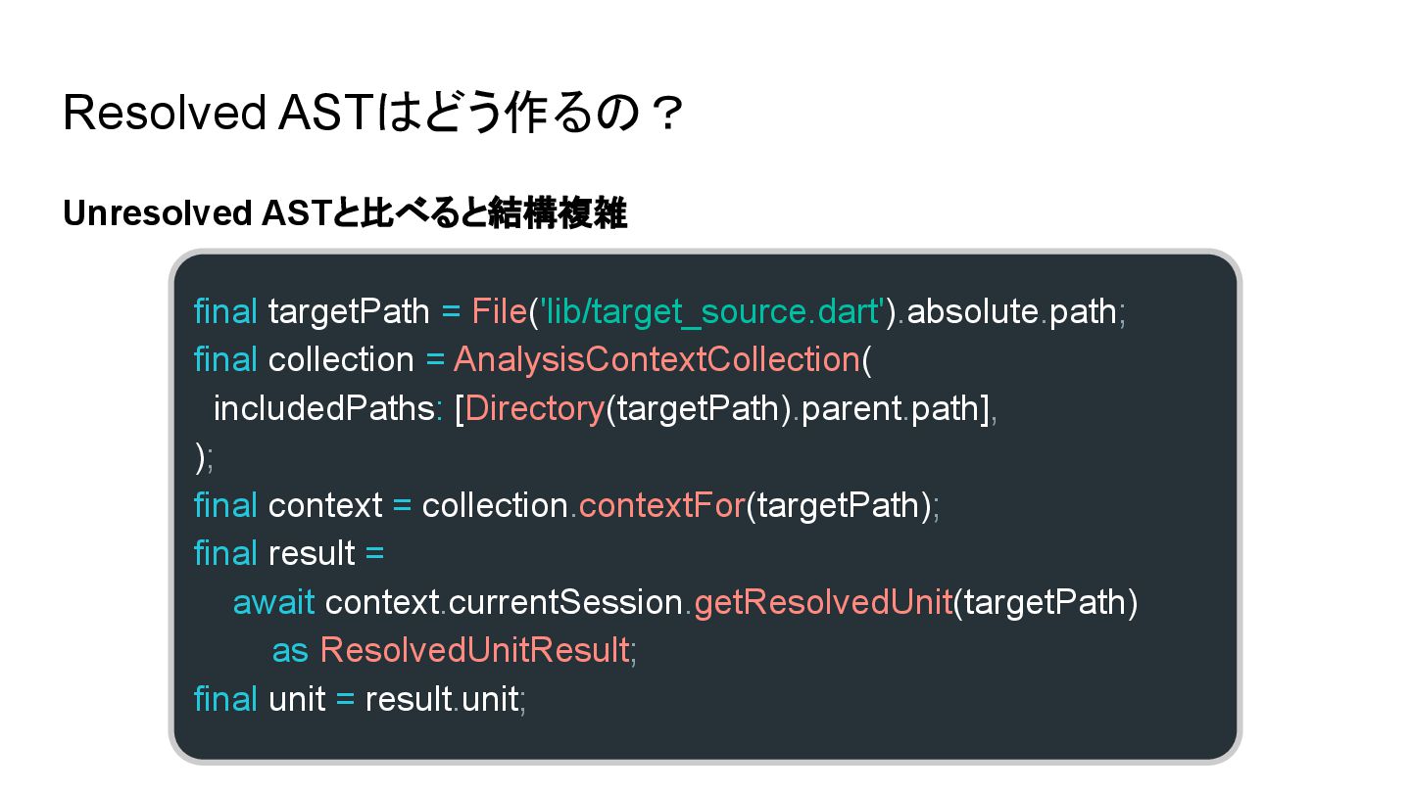
Task: Click 'result.unit' expression on last line
Action: pos(441,699)
